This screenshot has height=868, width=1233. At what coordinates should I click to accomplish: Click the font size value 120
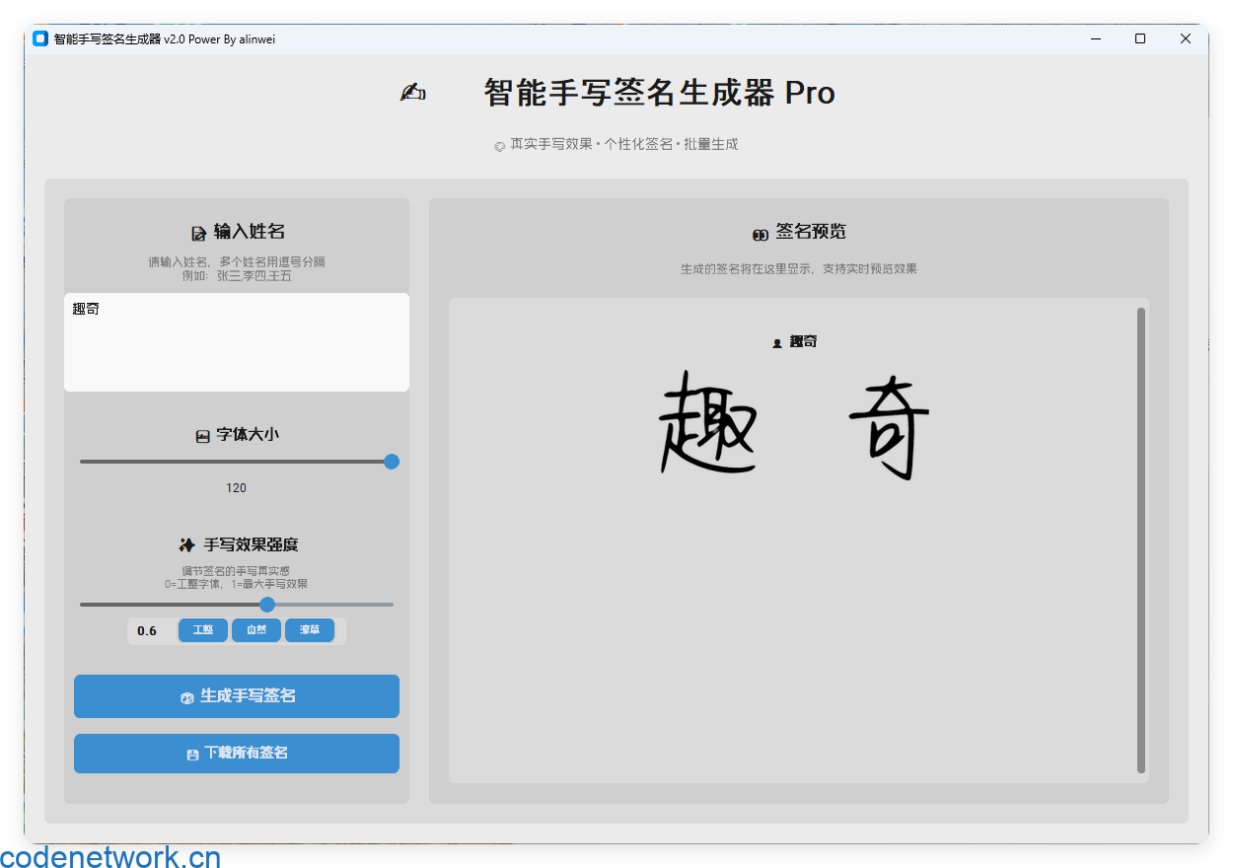(237, 488)
